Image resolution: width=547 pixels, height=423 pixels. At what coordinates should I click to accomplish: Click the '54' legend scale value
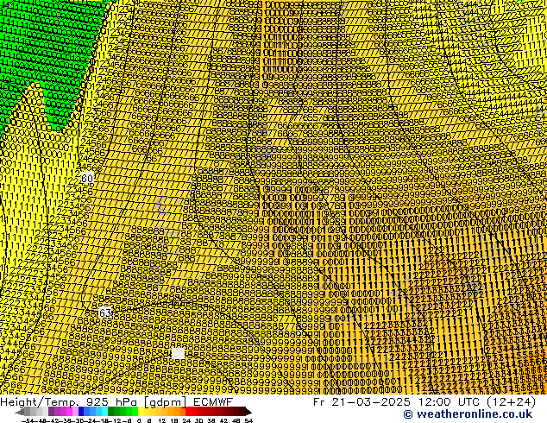tap(248, 420)
